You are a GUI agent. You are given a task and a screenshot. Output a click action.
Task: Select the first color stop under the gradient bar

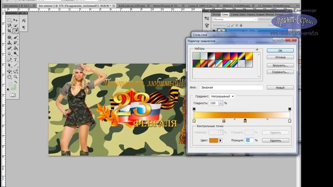(194, 121)
